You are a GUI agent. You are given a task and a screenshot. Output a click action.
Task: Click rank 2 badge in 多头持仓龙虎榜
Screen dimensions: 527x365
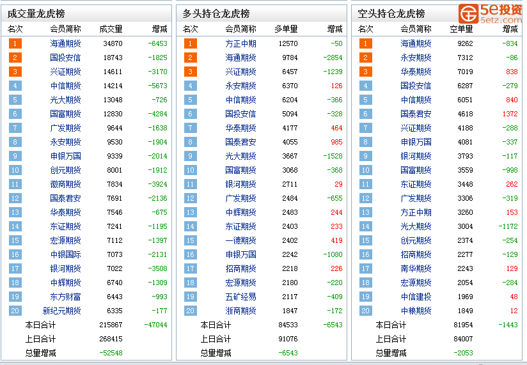point(190,58)
